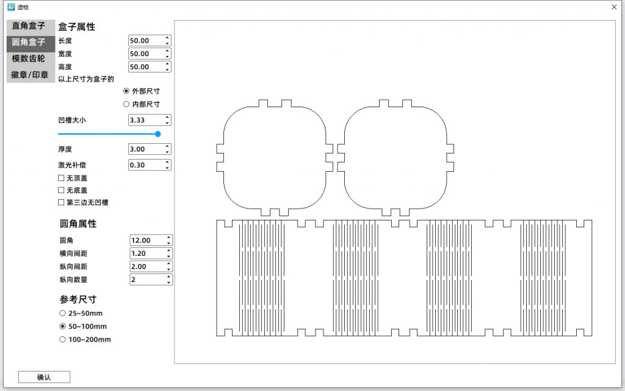Increase the 圆角 value with up arrow
625x391 pixels.
(168, 238)
